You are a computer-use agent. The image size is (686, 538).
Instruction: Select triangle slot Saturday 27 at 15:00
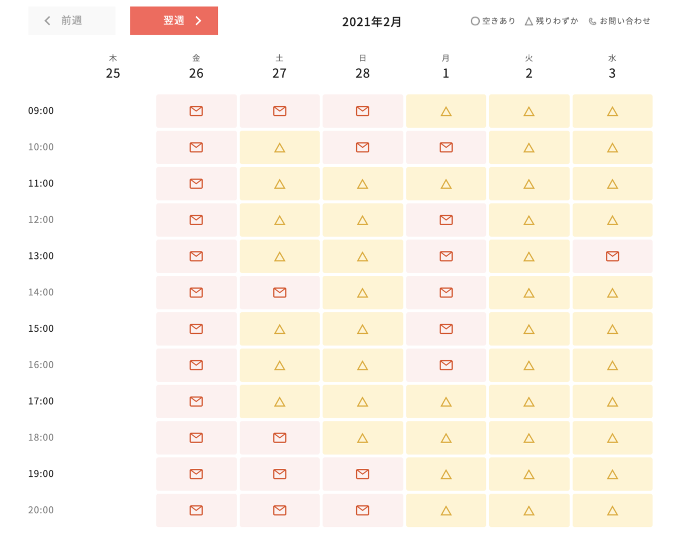(x=280, y=329)
